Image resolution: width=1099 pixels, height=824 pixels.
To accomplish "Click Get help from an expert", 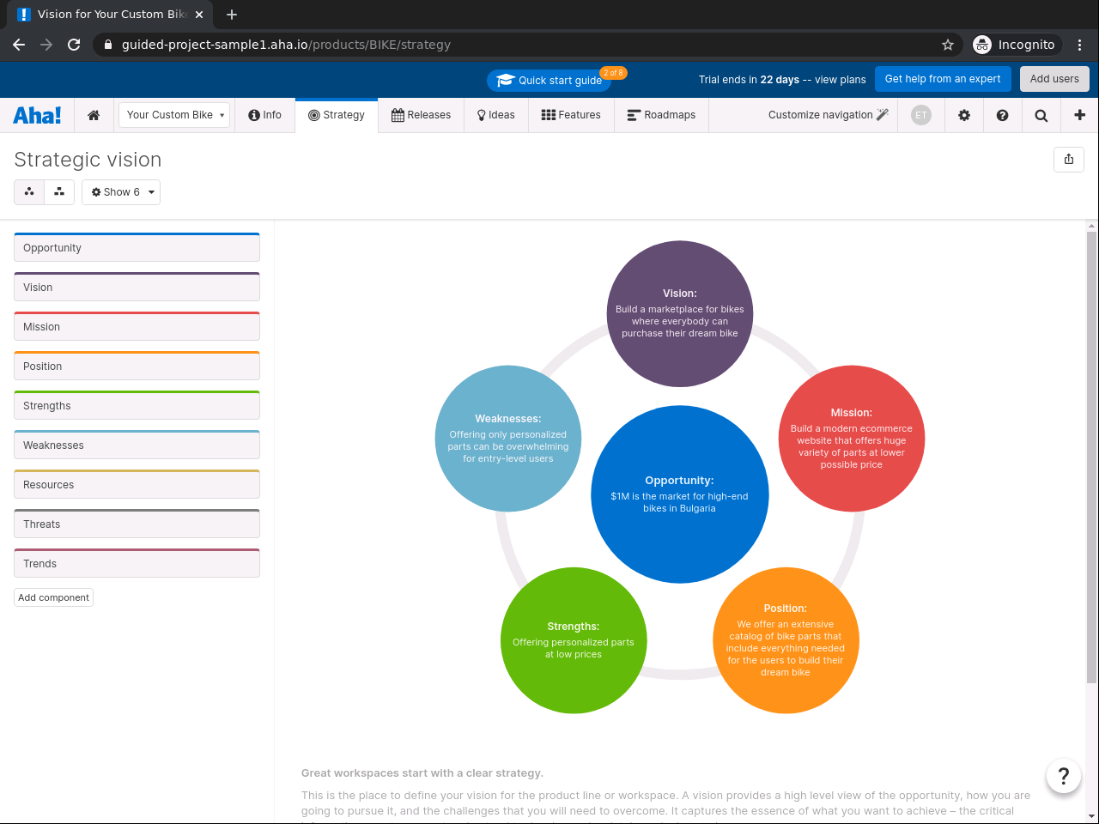I will tap(943, 79).
